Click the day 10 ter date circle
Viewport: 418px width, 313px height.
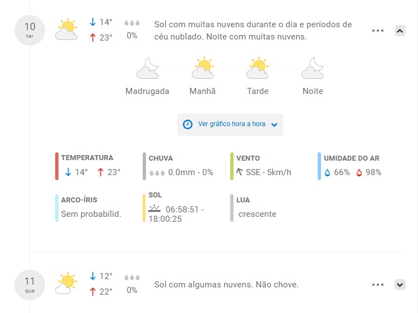click(x=30, y=30)
